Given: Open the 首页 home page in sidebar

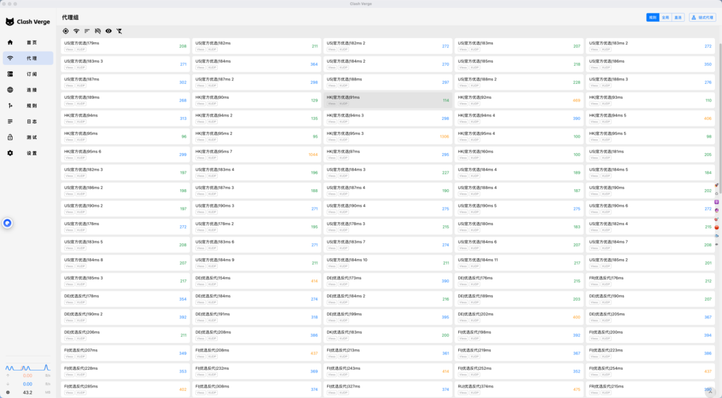Looking at the screenshot, I should pyautogui.click(x=28, y=42).
